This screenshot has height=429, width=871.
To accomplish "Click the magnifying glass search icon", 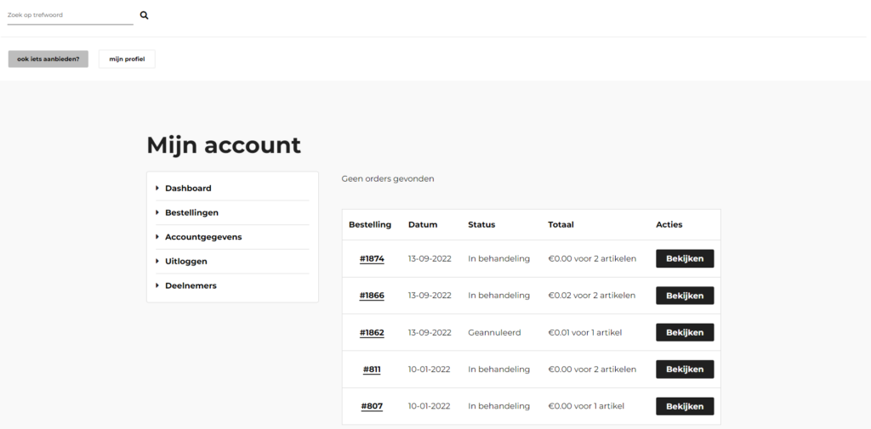I will [144, 15].
